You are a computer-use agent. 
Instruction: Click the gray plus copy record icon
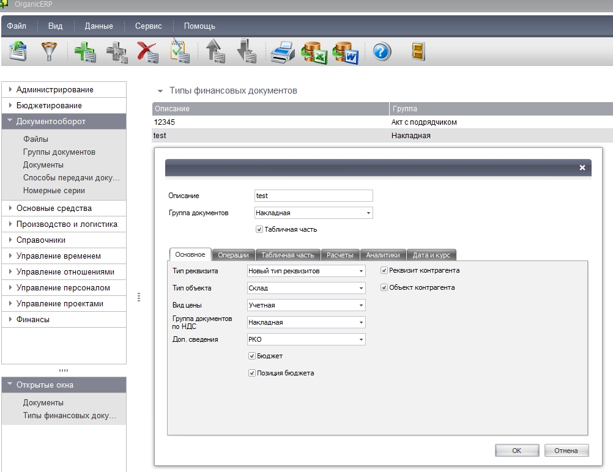coord(116,53)
